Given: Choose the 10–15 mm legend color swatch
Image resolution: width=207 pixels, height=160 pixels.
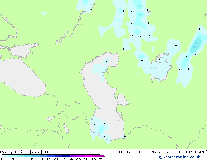Looking at the screenshot, I should (x=43, y=156).
